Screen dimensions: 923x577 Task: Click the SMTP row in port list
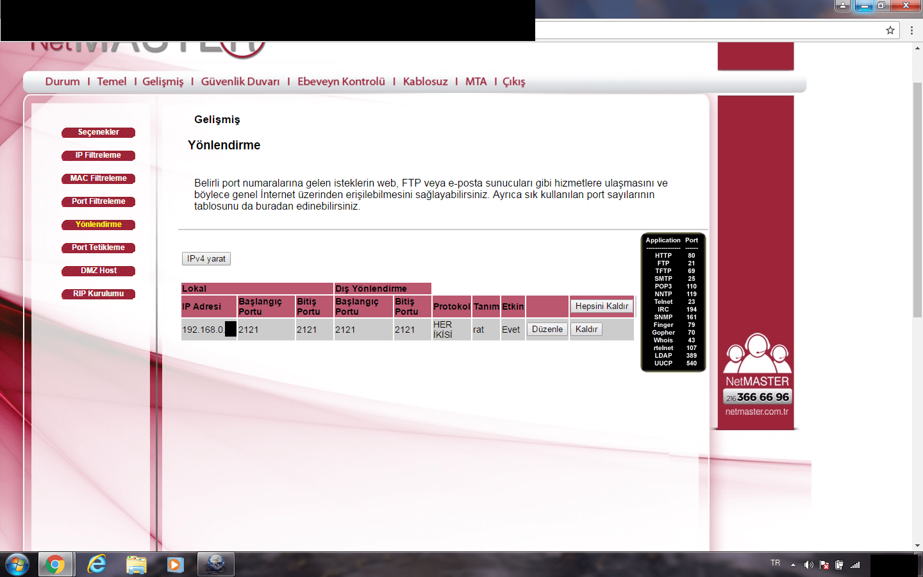[674, 279]
